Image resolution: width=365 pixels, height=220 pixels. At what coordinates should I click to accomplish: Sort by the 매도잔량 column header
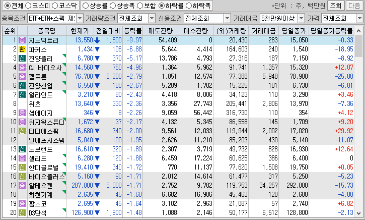point(161,31)
